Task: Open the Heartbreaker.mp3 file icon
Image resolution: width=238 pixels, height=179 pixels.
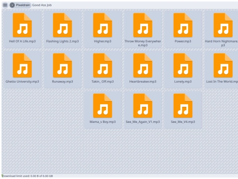Action: tap(143, 65)
